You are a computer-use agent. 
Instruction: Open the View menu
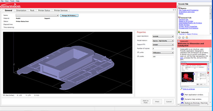click(x=7, y=1)
